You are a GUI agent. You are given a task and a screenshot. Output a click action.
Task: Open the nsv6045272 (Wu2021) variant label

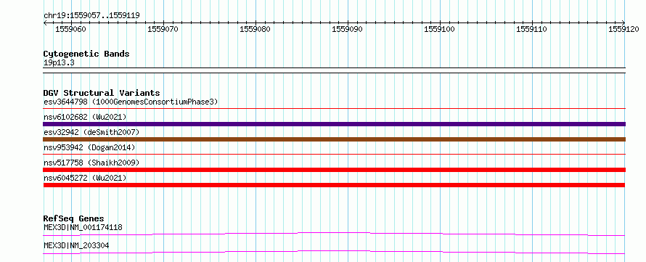coord(85,178)
